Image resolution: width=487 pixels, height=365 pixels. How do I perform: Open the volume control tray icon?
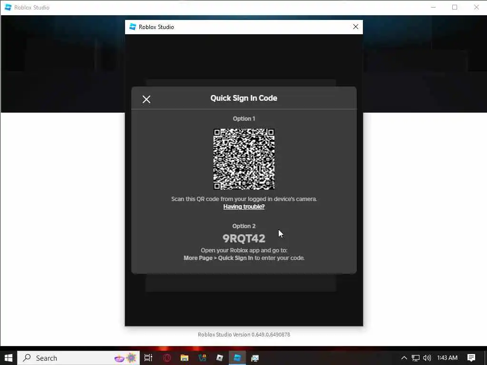pyautogui.click(x=427, y=358)
